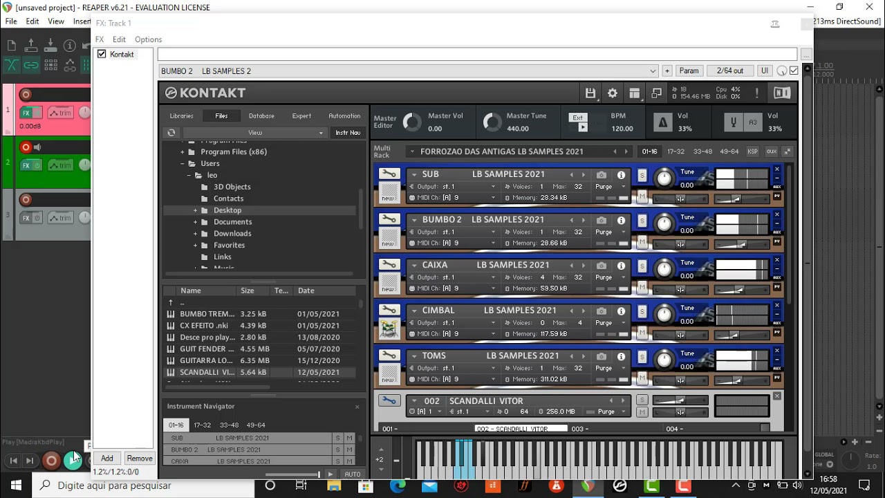Image resolution: width=885 pixels, height=498 pixels.
Task: Open CAIXA instrument wrench editor
Action: click(389, 265)
